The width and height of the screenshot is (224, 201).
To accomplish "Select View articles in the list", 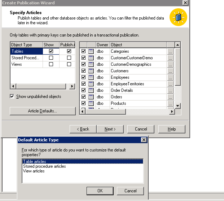I will tap(34, 171).
